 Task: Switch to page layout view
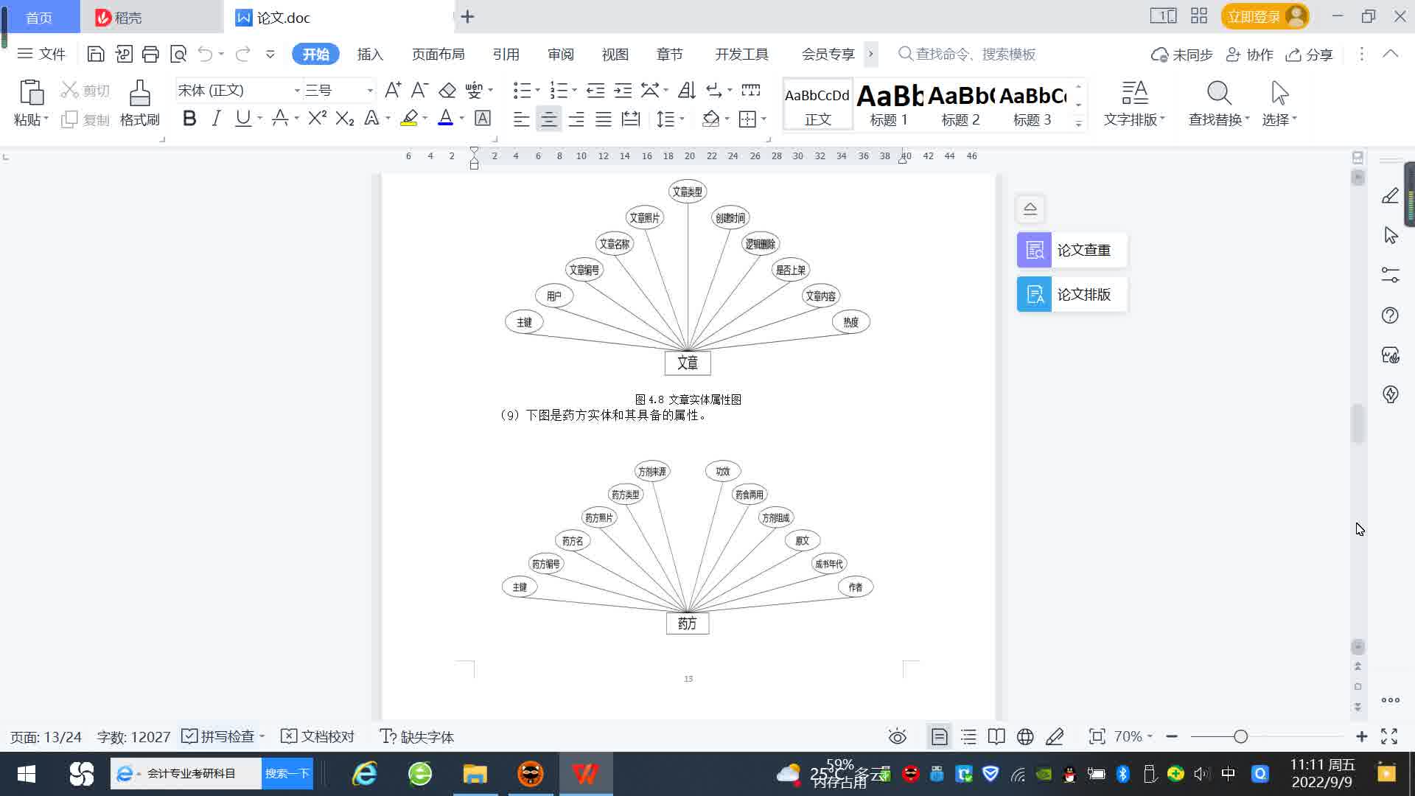coord(939,736)
